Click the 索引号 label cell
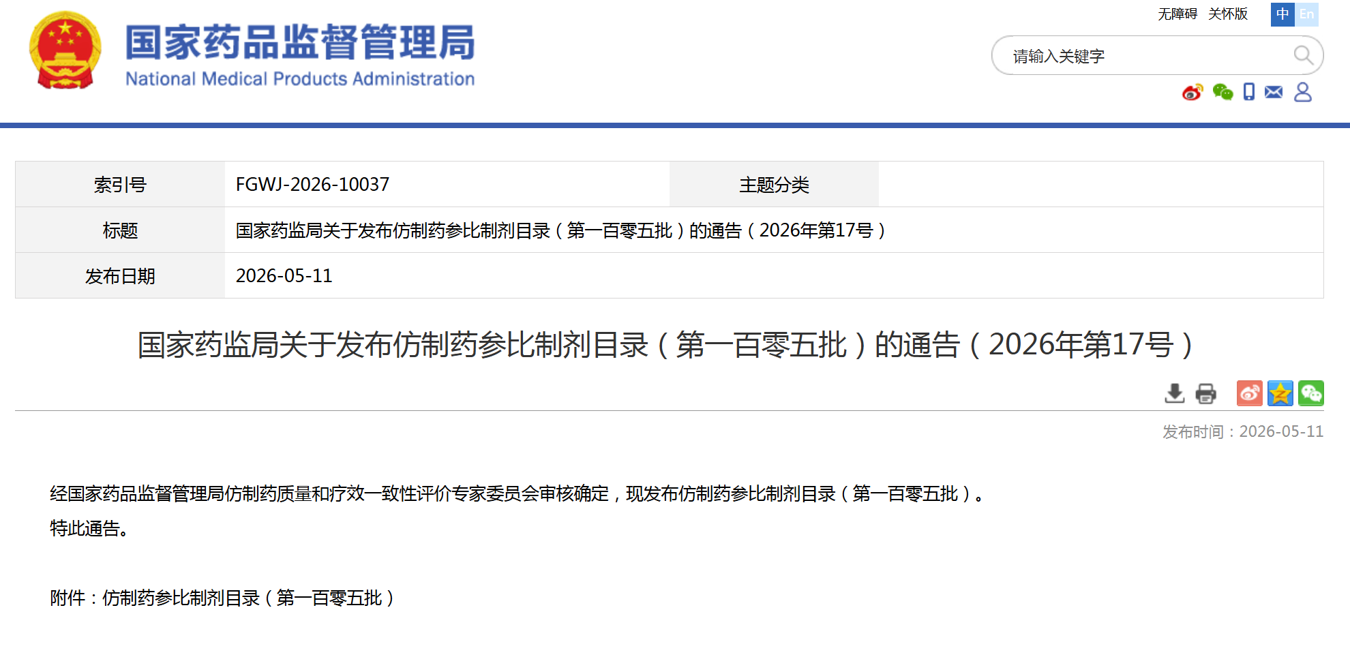Screen dimensions: 1350x672 pos(120,185)
